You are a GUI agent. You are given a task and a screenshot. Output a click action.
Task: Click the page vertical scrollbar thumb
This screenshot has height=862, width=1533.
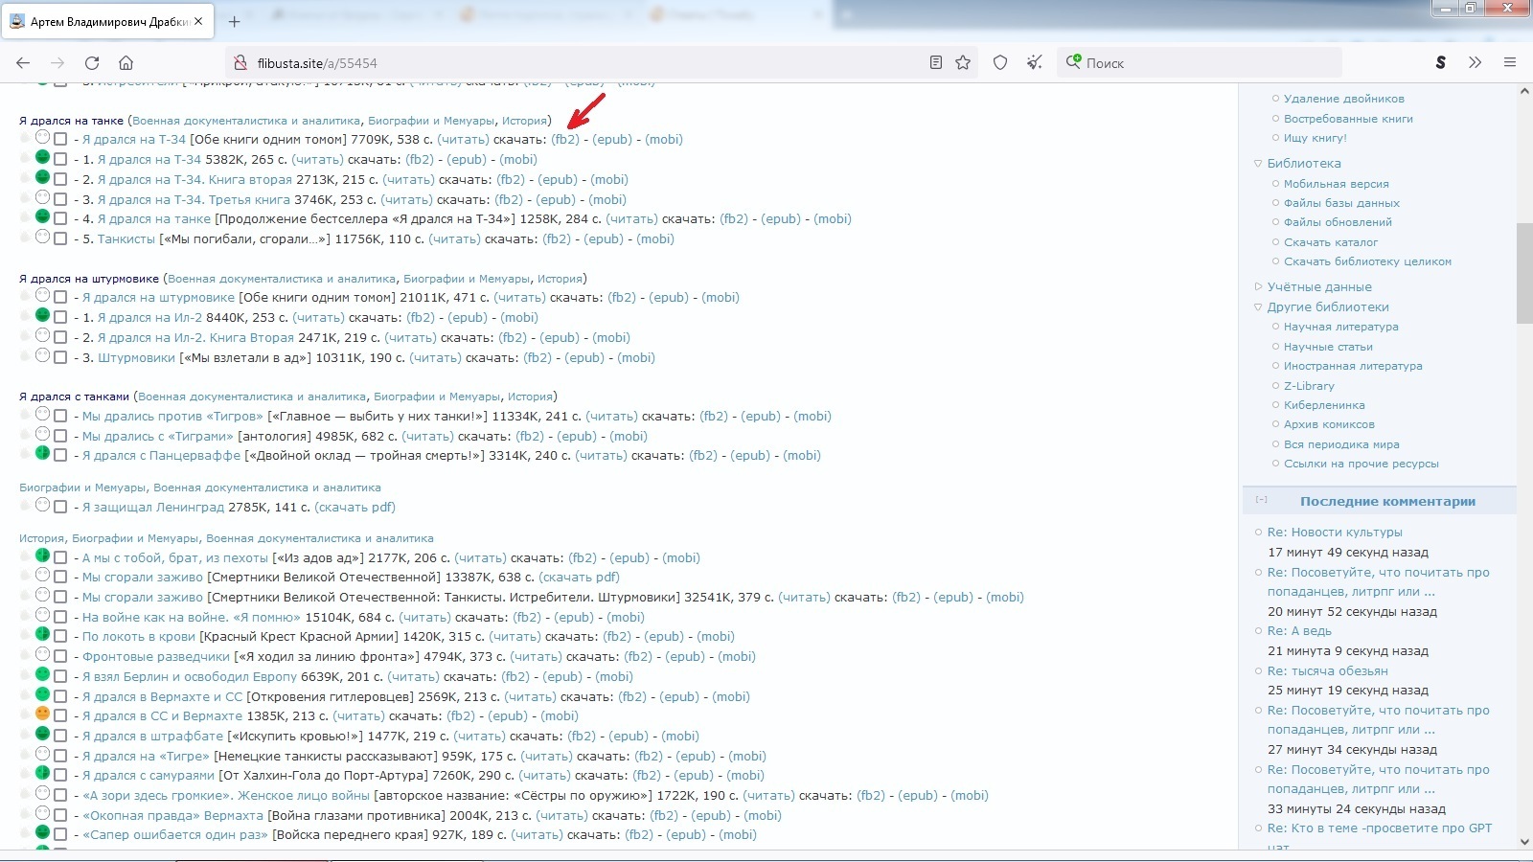point(1524,273)
